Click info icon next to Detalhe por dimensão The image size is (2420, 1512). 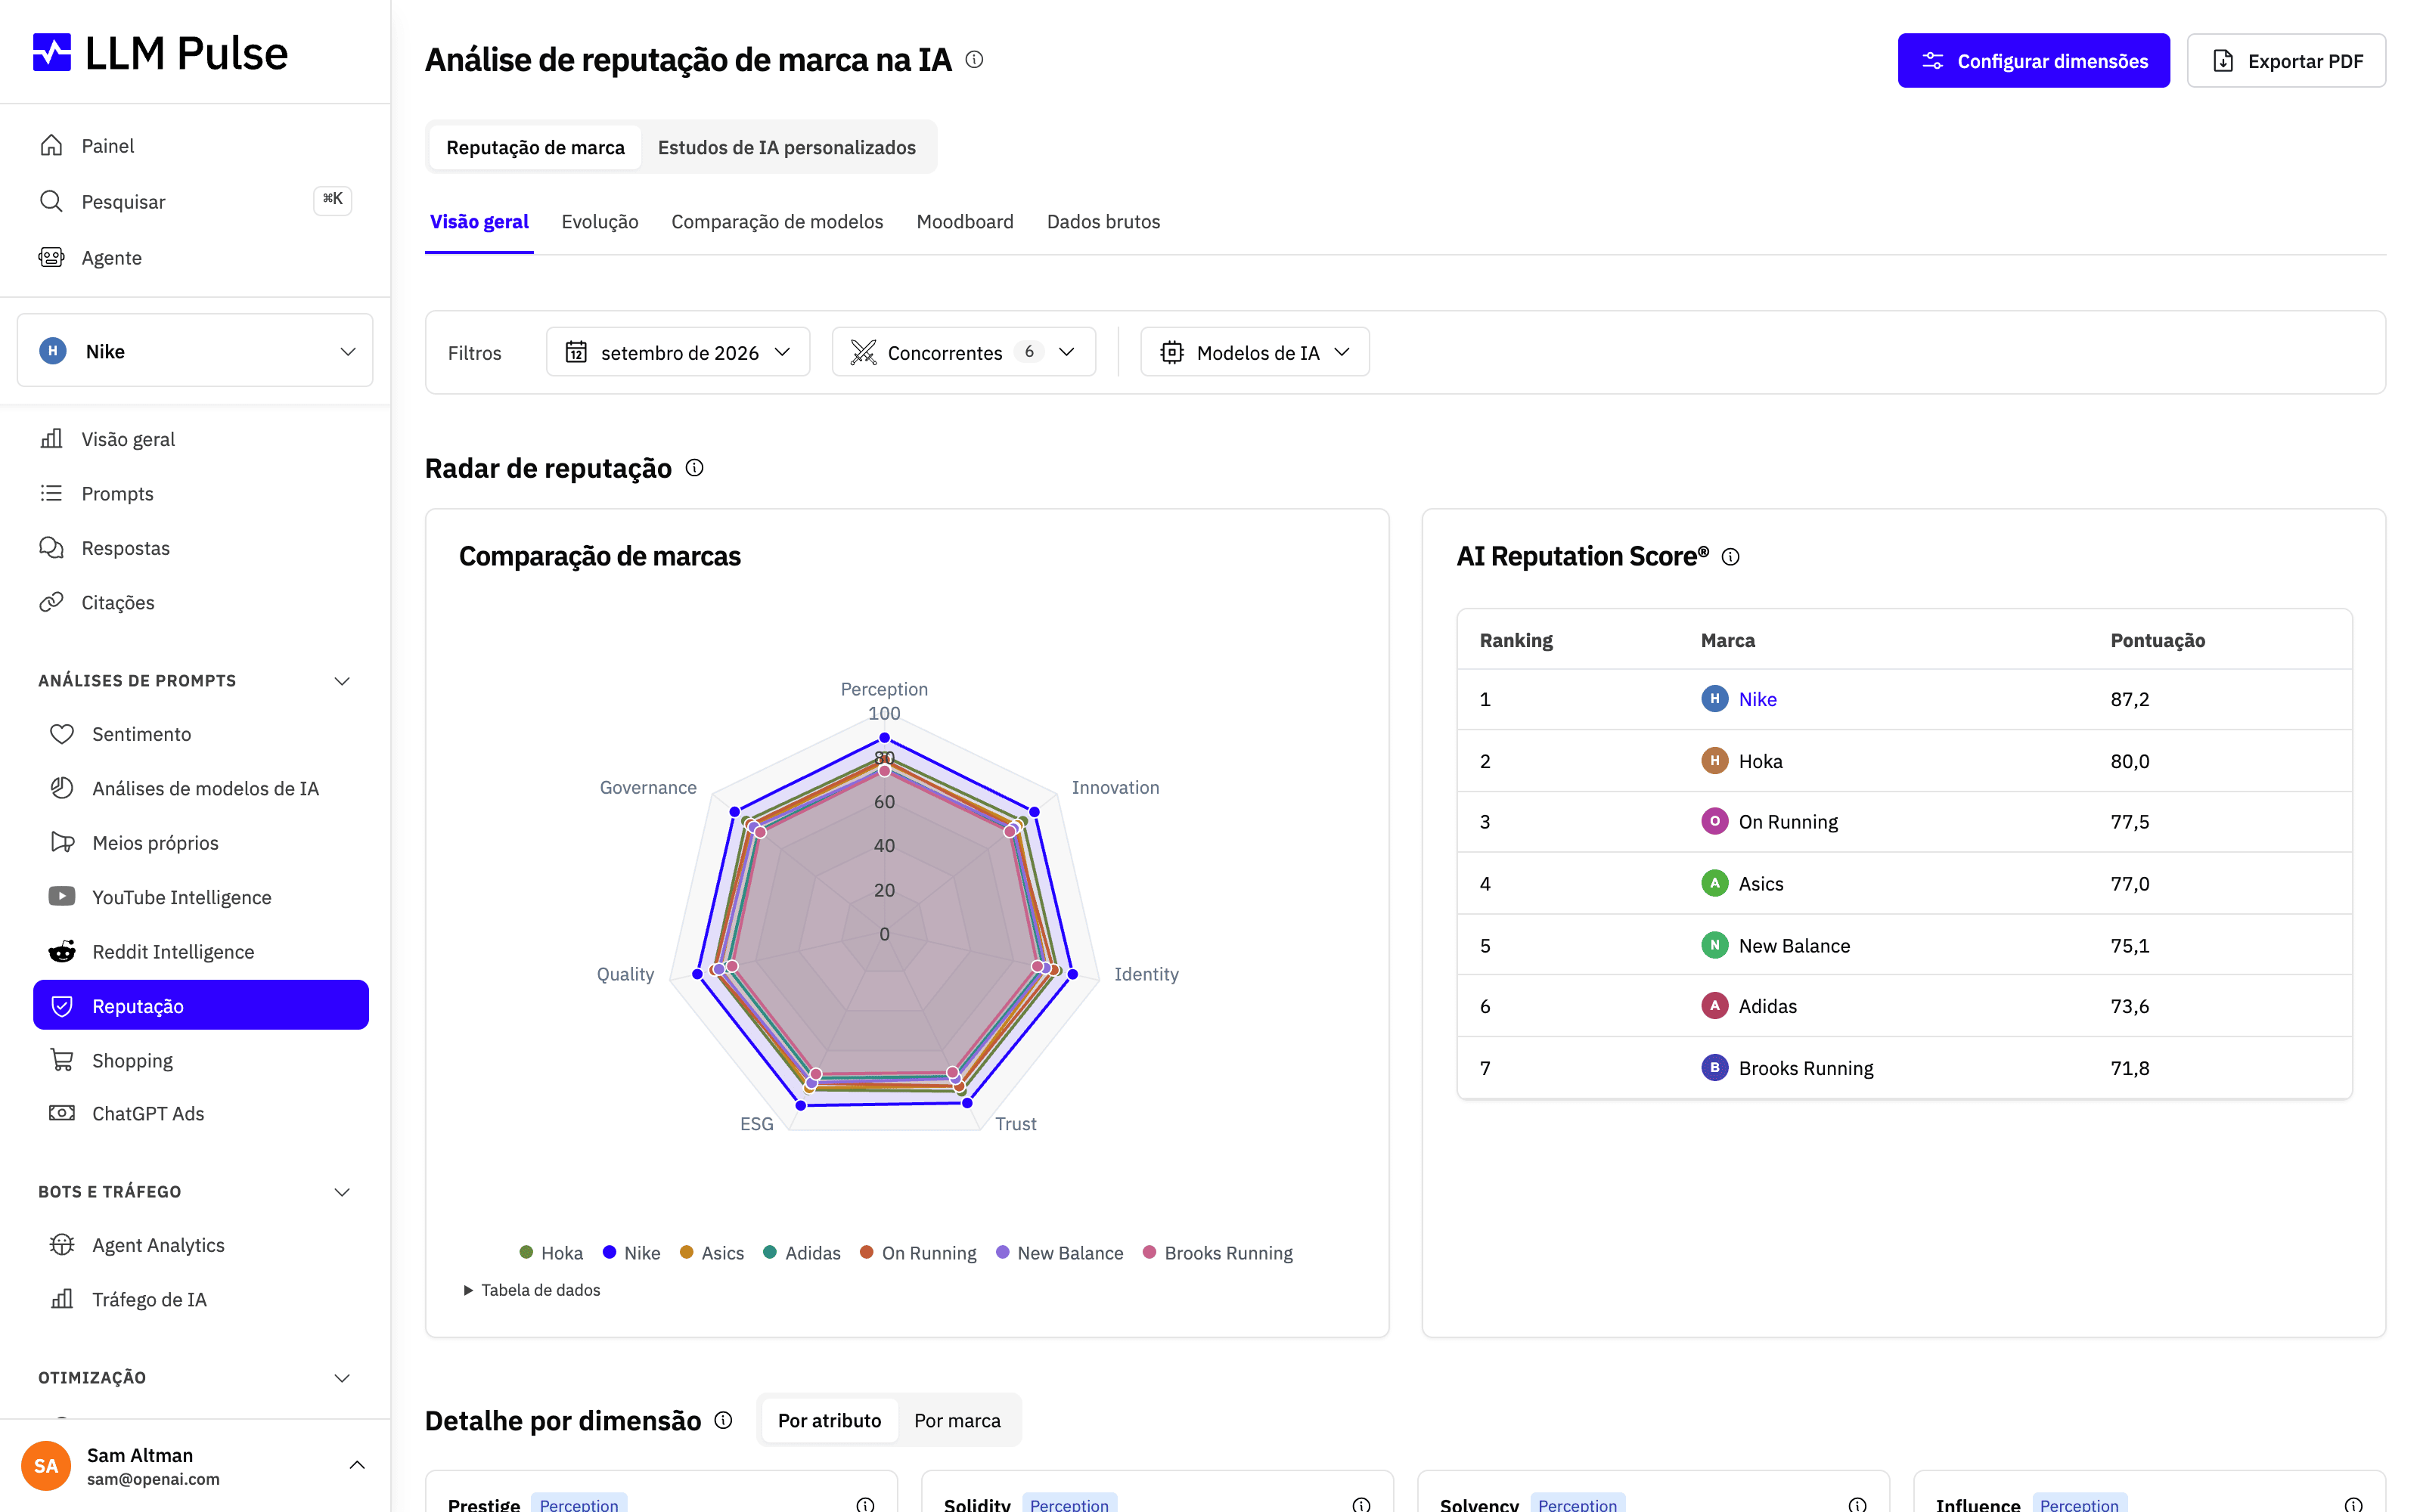tap(723, 1420)
